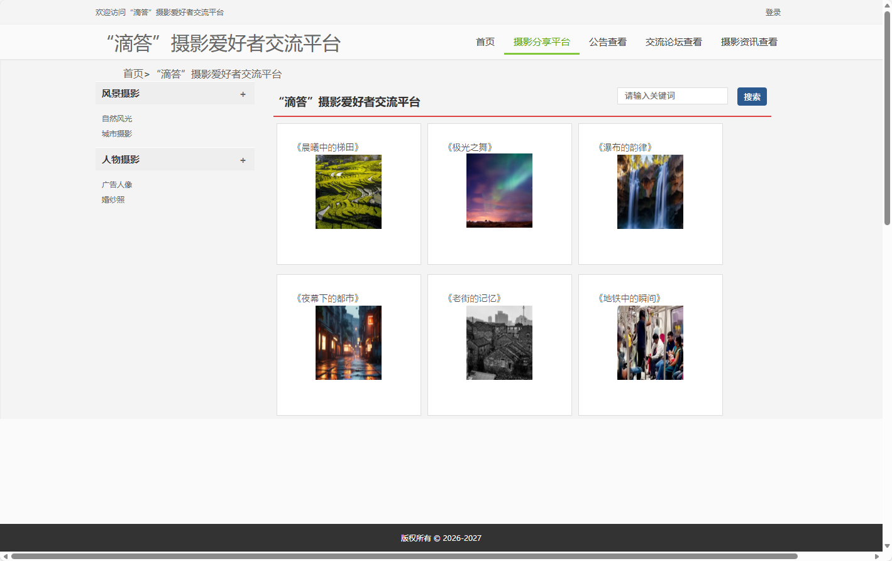
Task: Open the 摄影资讯查看 section
Action: point(749,42)
